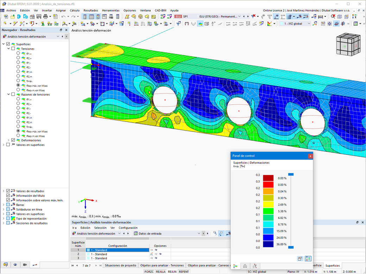The width and height of the screenshot is (366, 274).
Task: Click the Results tab icon in navigator footer
Action: coord(35,265)
